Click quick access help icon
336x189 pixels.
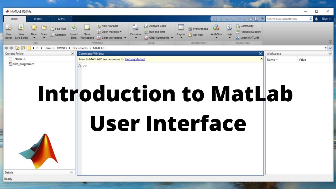point(256,19)
